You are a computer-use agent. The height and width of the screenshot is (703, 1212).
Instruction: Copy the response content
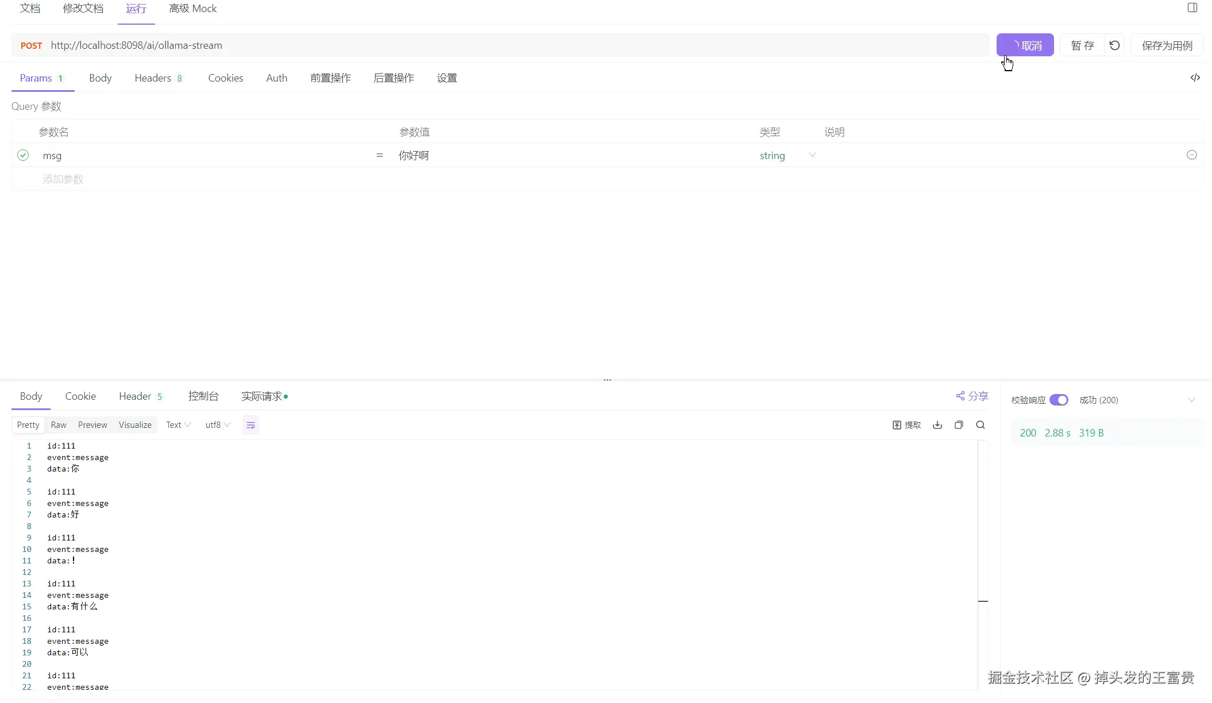959,425
